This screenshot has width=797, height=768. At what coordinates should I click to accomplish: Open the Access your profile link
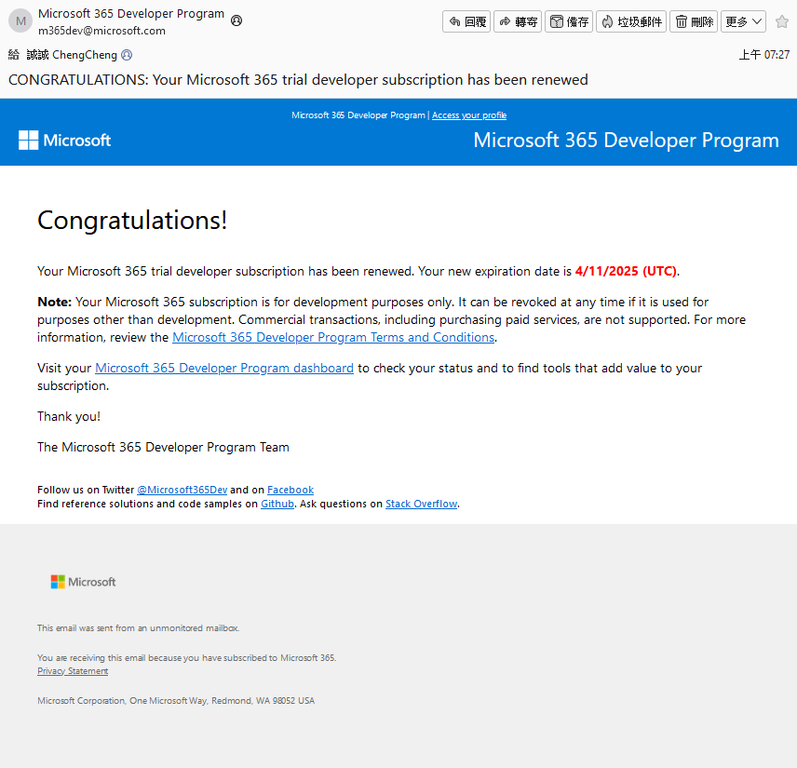pos(469,115)
